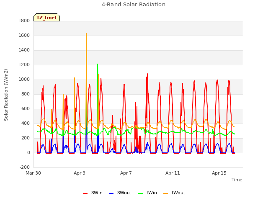
Task: Click the Apr 15 x-axis tick label
Action: [219, 173]
